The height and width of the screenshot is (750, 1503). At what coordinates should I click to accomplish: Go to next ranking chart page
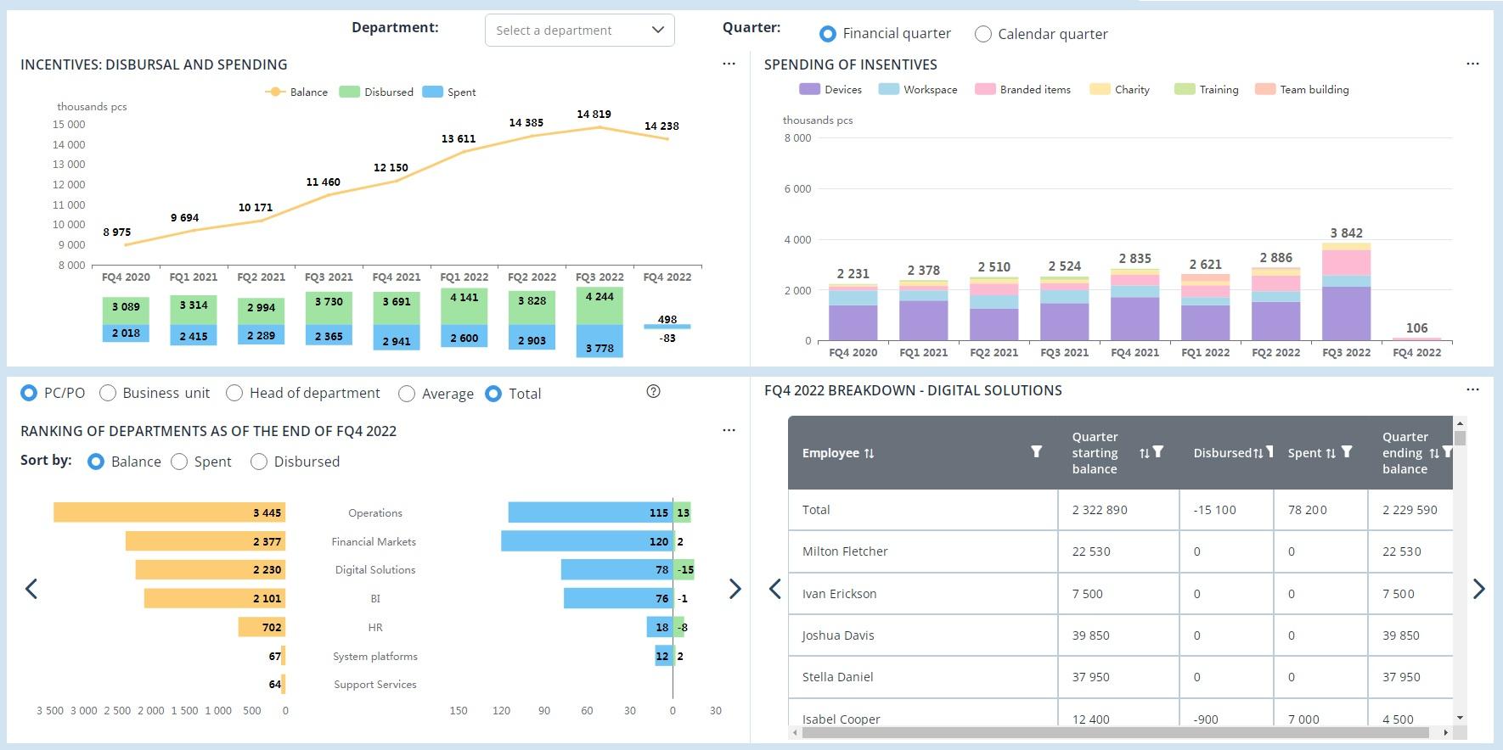[x=735, y=589]
